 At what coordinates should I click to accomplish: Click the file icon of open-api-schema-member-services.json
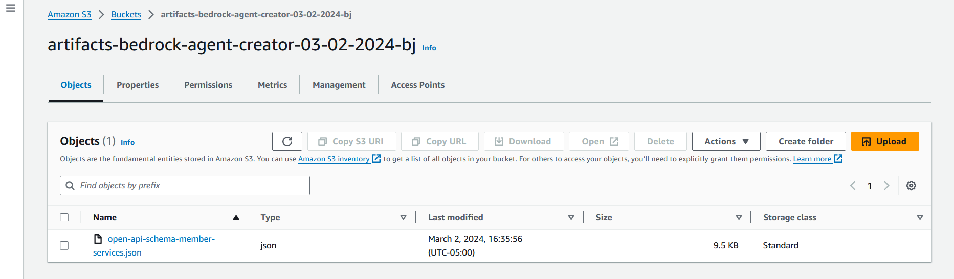coord(98,239)
